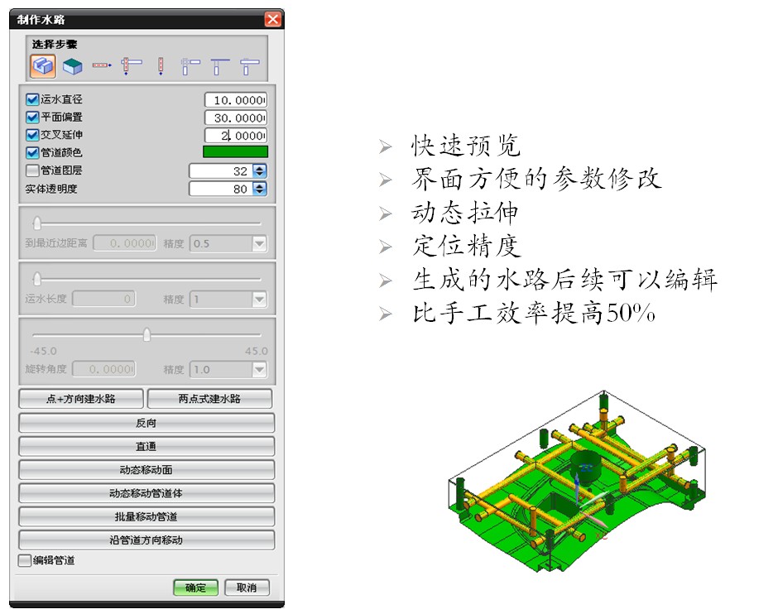
Task: Click the teal-topped solid block step icon
Action: 73,65
